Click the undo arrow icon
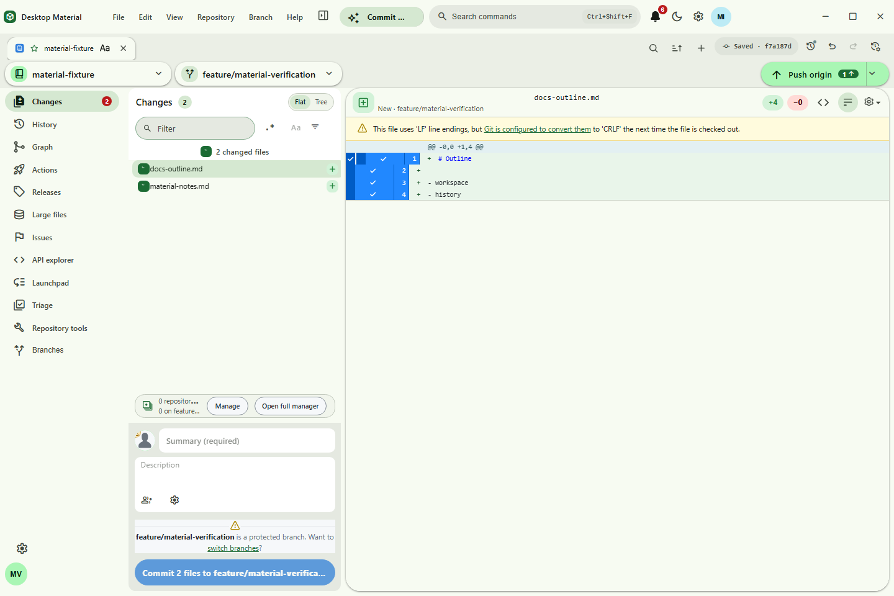 click(x=832, y=46)
